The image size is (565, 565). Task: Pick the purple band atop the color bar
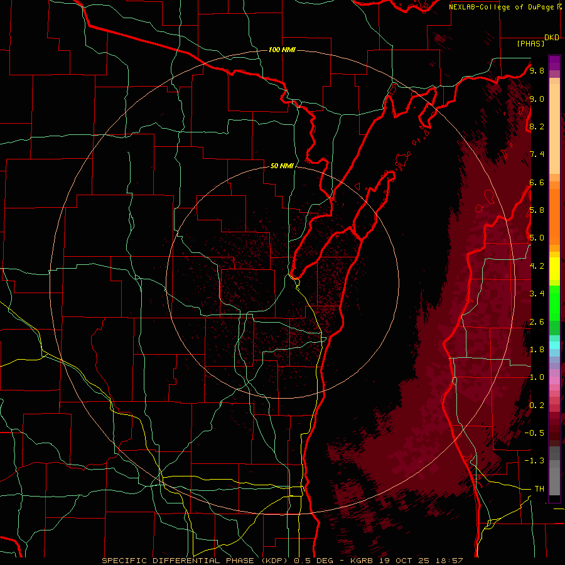coord(554,63)
